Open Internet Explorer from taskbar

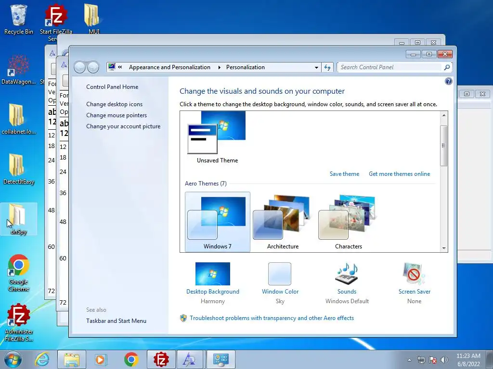(x=42, y=359)
